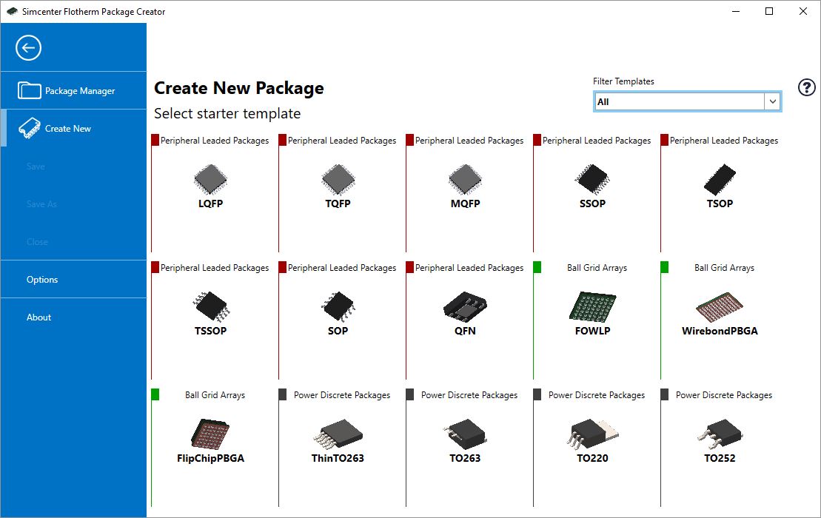This screenshot has height=518, width=821.
Task: Click Power Discrete Packages heading above TO220
Action: coord(597,395)
